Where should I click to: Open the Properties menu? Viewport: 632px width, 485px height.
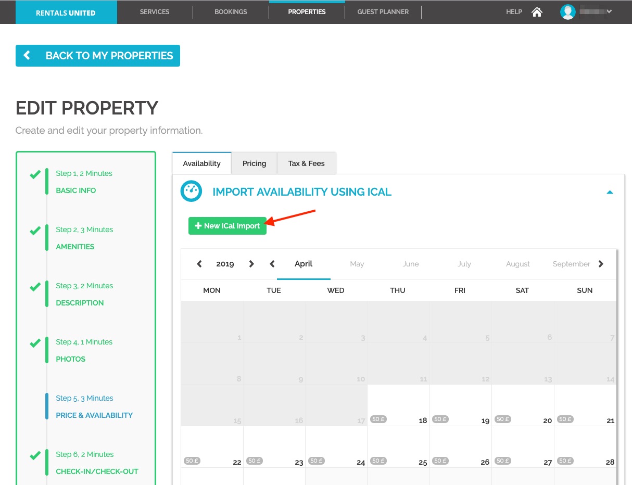tap(307, 12)
